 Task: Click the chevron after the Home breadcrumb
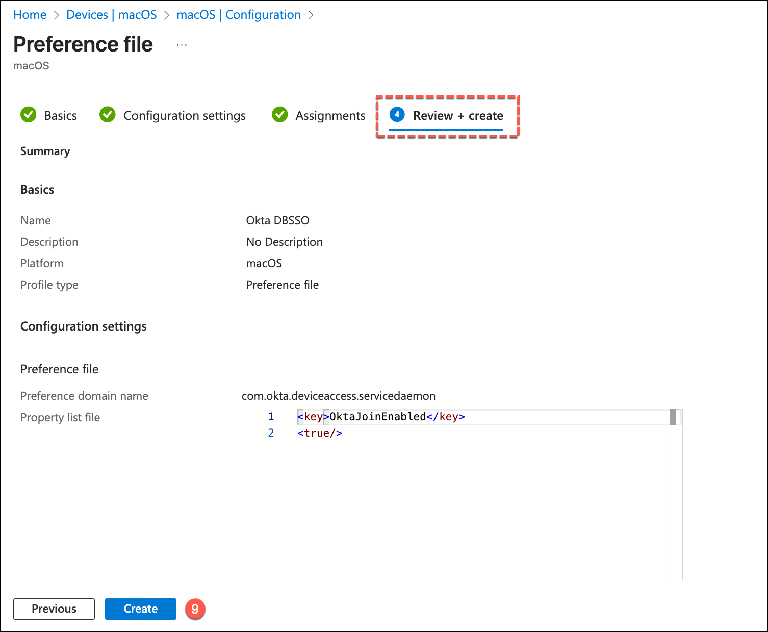[57, 15]
